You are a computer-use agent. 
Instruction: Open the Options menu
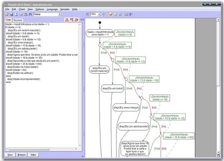pyautogui.click(x=40, y=9)
